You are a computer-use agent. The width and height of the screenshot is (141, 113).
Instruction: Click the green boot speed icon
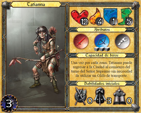pyautogui.click(x=125, y=16)
